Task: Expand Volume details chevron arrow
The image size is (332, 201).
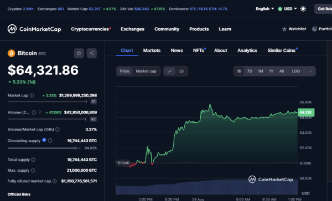Action: [x=40, y=112]
